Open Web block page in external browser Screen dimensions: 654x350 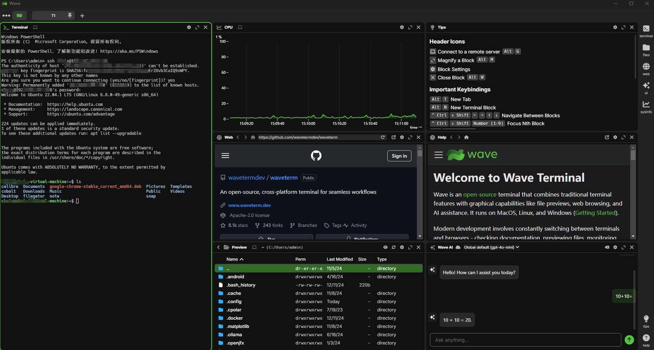[393, 137]
